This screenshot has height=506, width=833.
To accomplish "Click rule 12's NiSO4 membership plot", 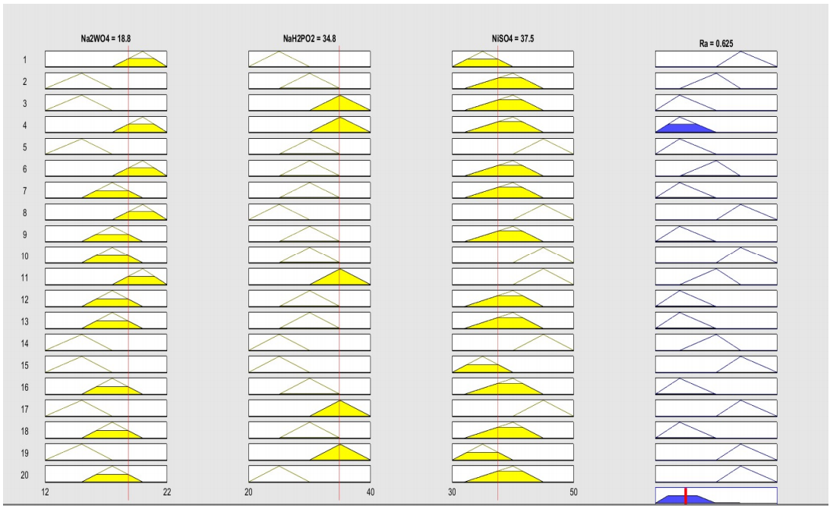I will pos(513,298).
